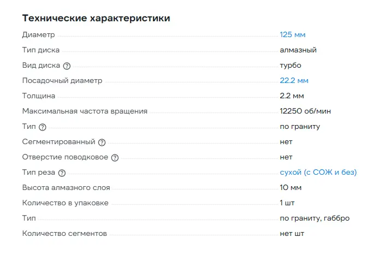The image size is (379, 255).
Task: Click the Диаметр label
Action: [39, 35]
